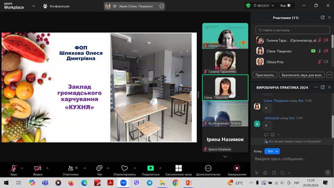The width and height of the screenshot is (334, 188).
Task: Click the Пригласить invite button
Action: 265,75
